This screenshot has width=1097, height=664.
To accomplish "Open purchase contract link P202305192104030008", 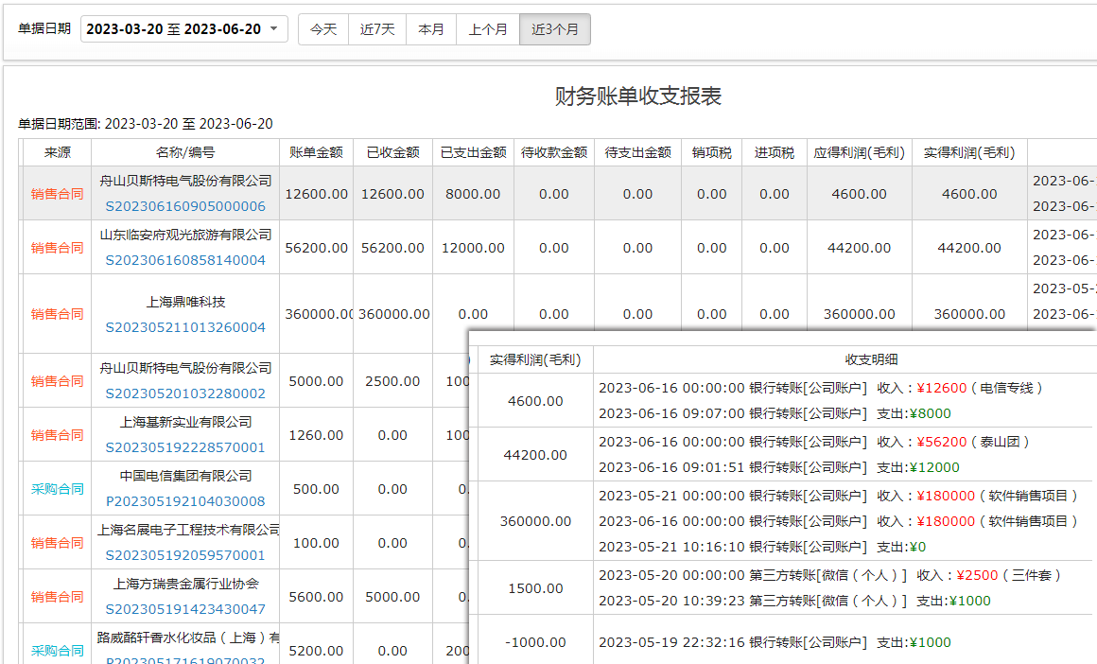I will pos(185,501).
